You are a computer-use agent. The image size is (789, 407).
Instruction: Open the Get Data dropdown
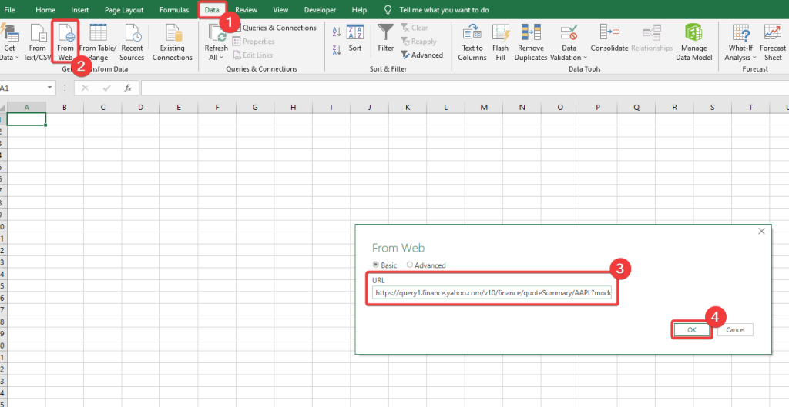tap(9, 43)
